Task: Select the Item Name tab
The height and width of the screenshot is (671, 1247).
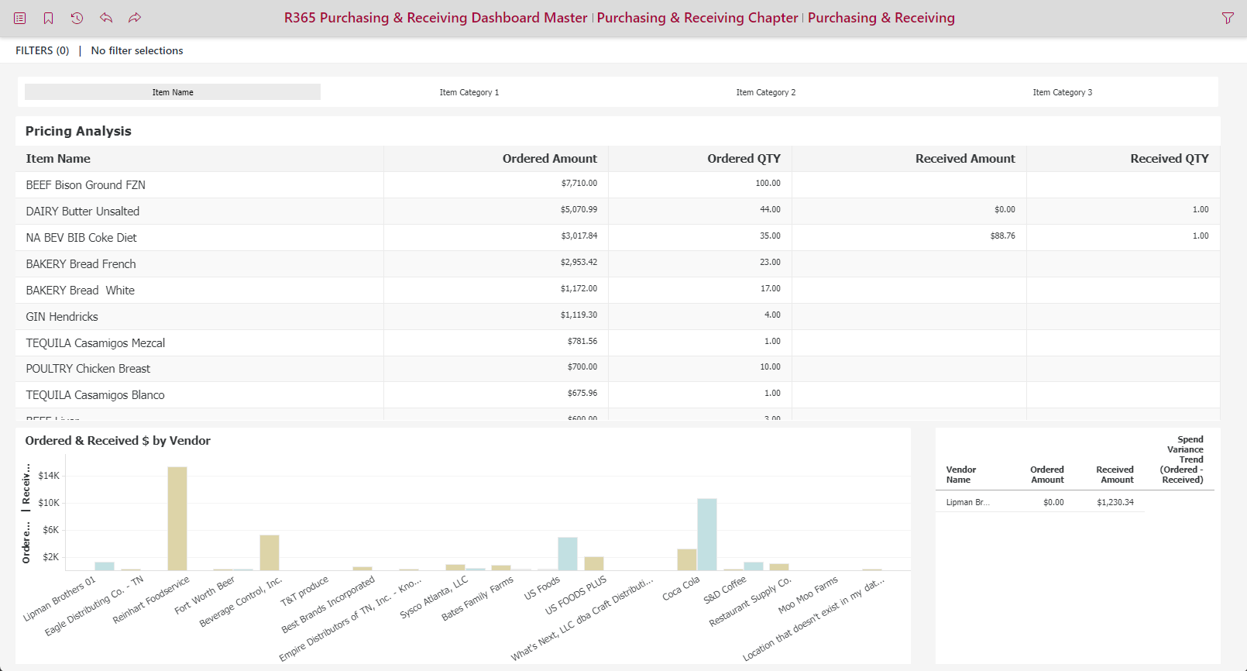Action: (173, 92)
